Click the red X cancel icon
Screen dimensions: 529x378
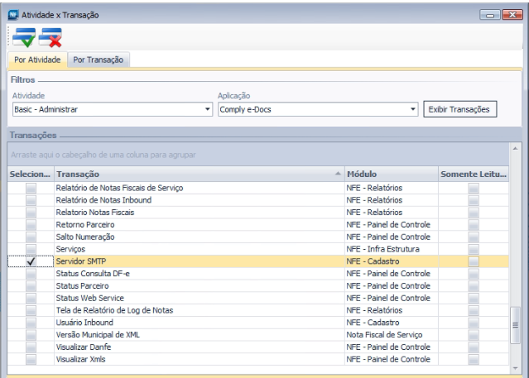coord(51,36)
